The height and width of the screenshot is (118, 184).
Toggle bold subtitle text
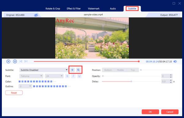tap(67, 76)
